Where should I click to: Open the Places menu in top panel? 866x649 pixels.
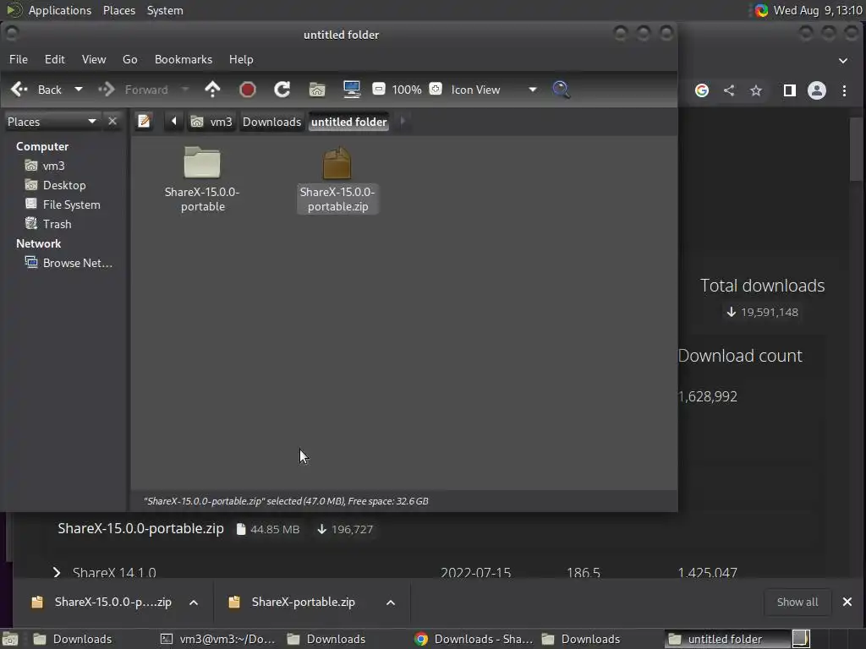click(119, 10)
